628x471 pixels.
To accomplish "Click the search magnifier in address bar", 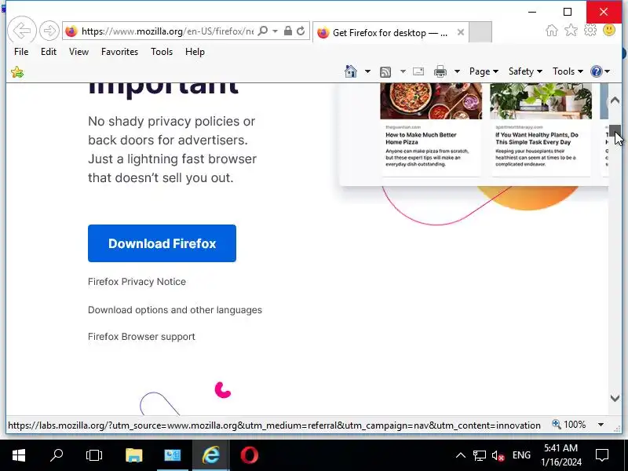I will [263, 31].
